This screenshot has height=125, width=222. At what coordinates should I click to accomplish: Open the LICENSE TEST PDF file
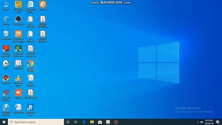coord(31,94)
